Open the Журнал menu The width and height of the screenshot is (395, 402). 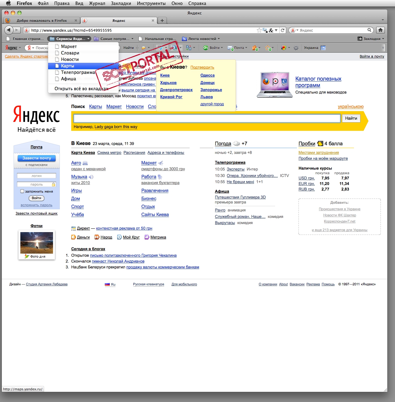[x=97, y=3]
